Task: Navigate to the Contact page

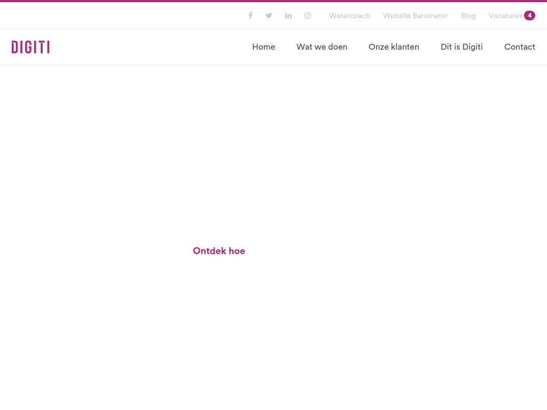Action: (x=519, y=47)
